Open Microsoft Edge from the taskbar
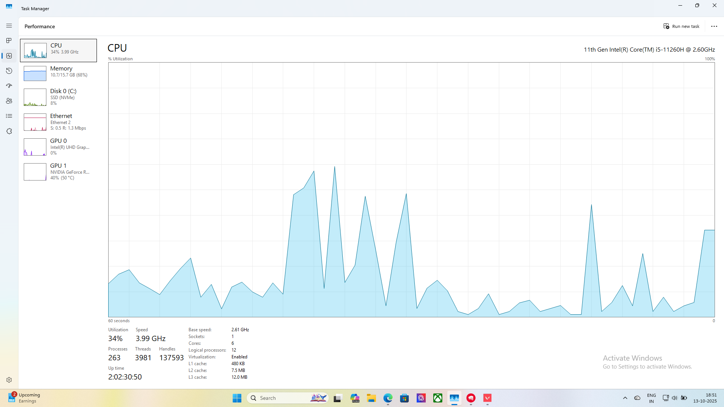The width and height of the screenshot is (724, 407). click(388, 398)
